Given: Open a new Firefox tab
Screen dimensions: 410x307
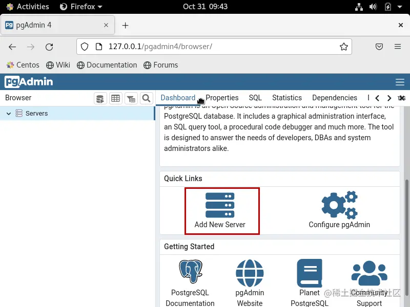Looking at the screenshot, I should pyautogui.click(x=125, y=25).
